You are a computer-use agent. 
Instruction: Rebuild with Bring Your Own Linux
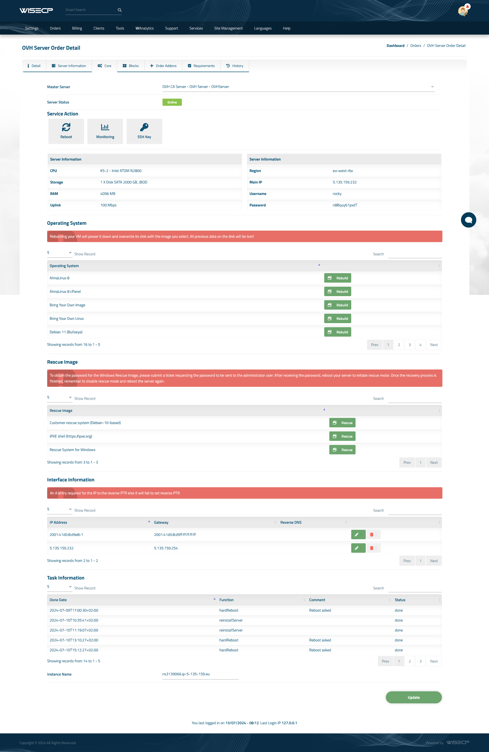click(338, 319)
